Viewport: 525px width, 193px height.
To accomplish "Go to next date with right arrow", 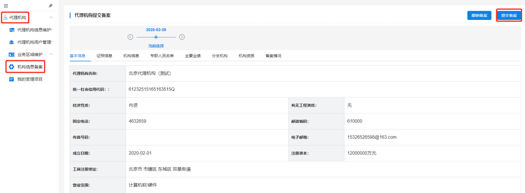I will coord(182,37).
